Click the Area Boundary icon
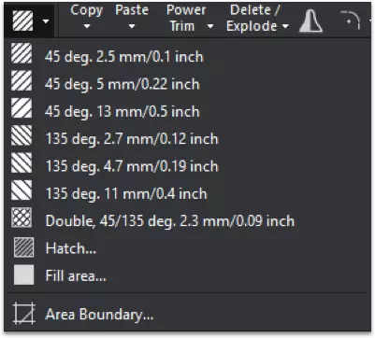 [23, 314]
